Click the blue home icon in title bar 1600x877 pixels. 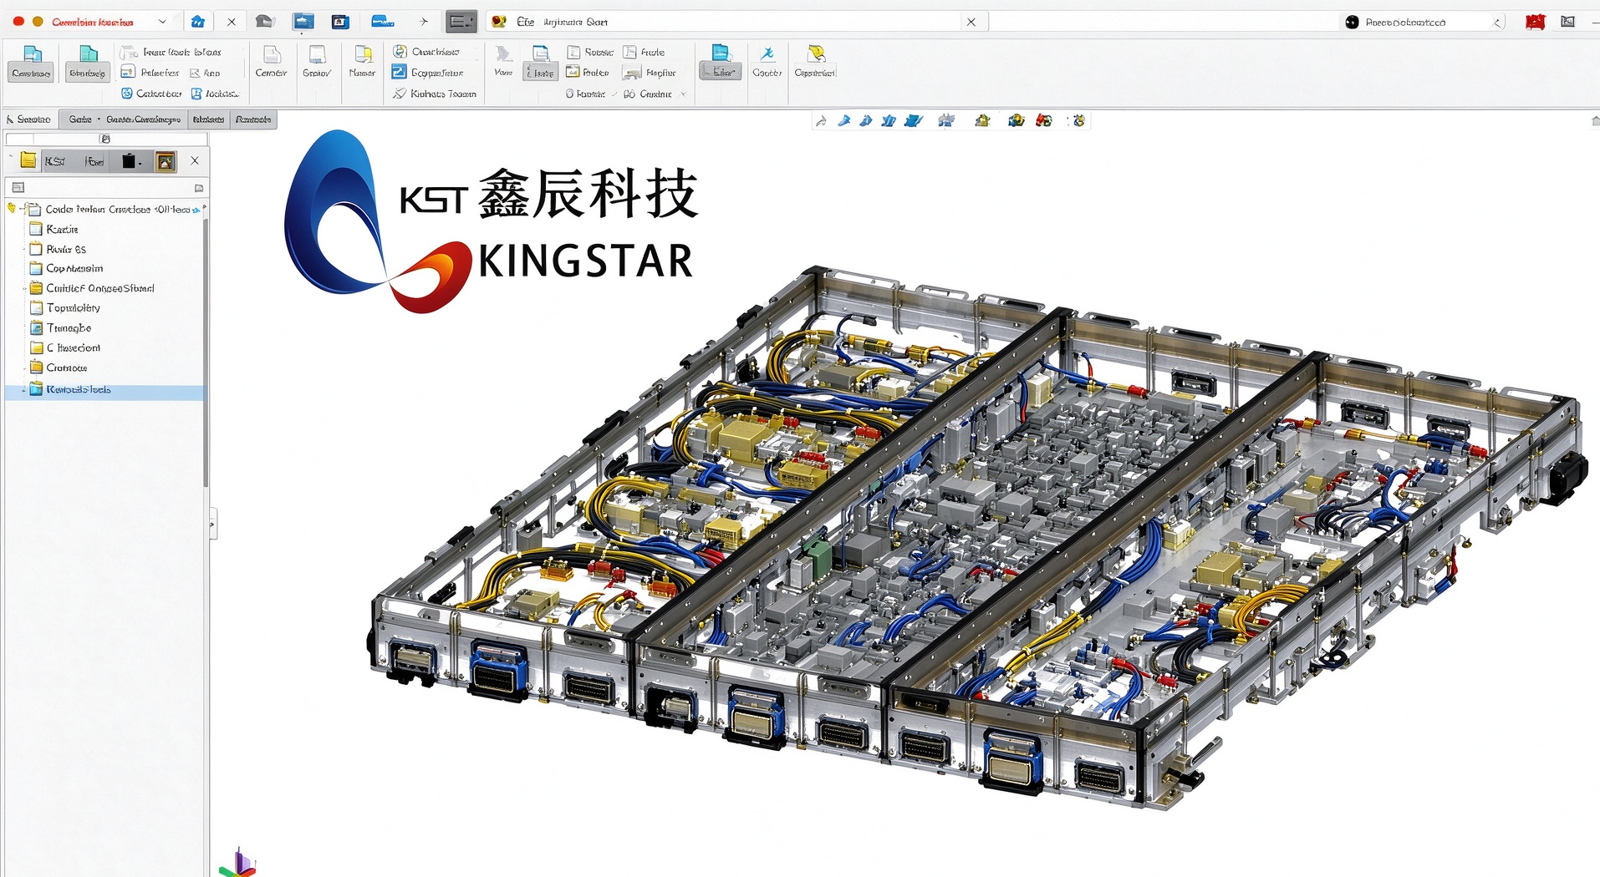(x=197, y=22)
